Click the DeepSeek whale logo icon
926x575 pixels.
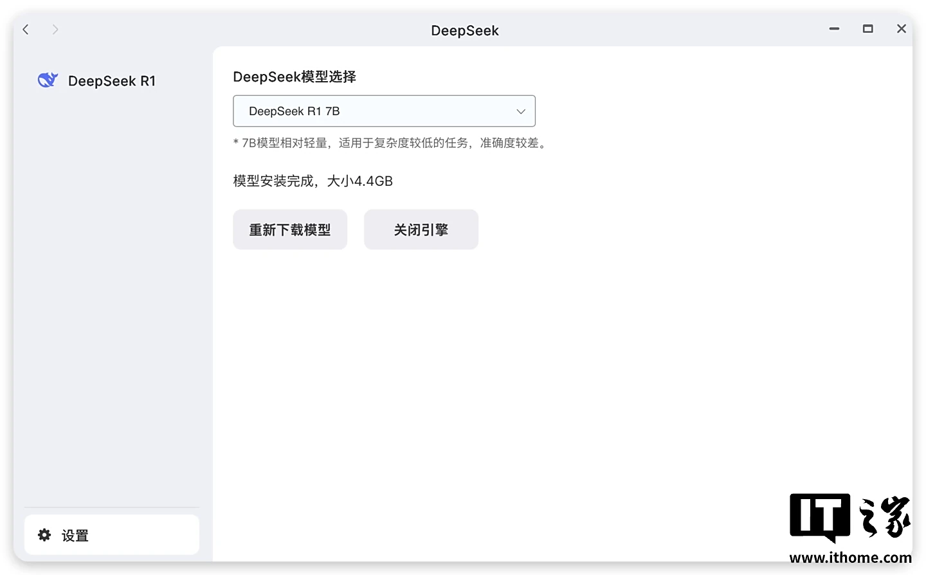click(x=48, y=80)
